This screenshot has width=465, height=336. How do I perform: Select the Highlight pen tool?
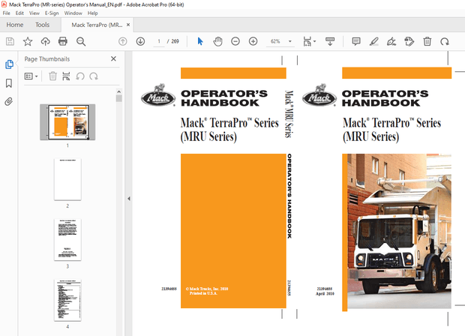point(374,41)
